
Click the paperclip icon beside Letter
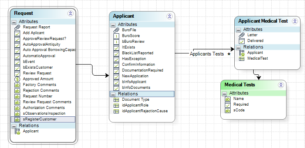tap(242, 35)
